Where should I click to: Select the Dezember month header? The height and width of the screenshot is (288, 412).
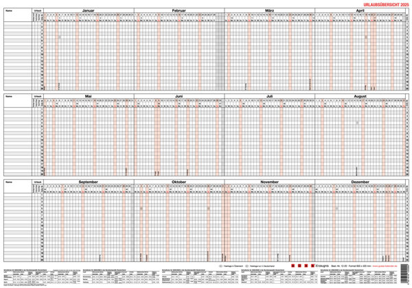[x=360, y=182]
